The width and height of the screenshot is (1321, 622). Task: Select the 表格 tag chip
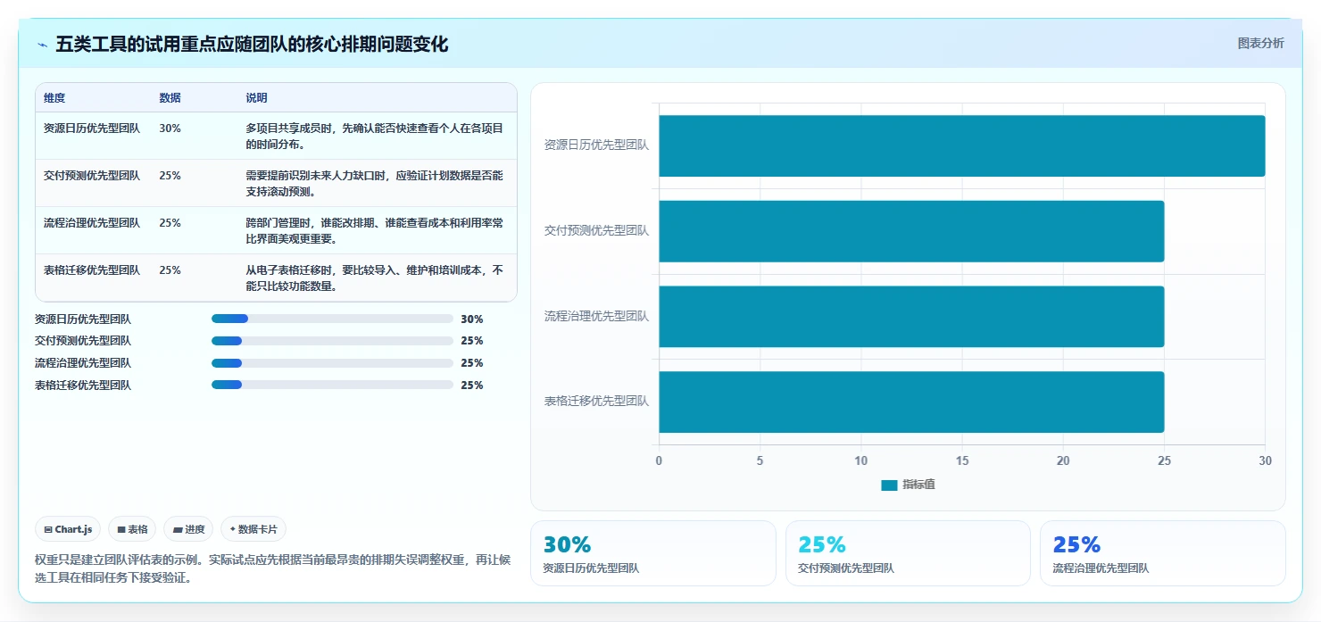pos(132,529)
